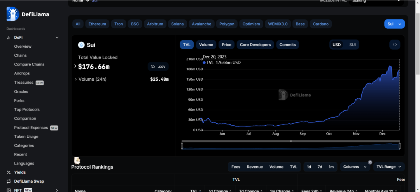Collapse the DeFi sidebar section
The image size is (420, 192).
click(57, 38)
